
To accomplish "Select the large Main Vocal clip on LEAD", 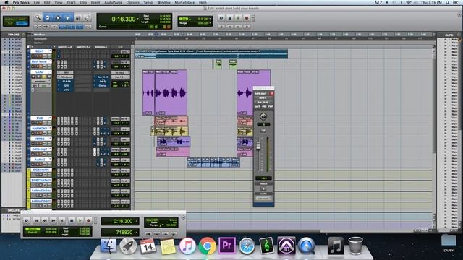I will click(171, 92).
